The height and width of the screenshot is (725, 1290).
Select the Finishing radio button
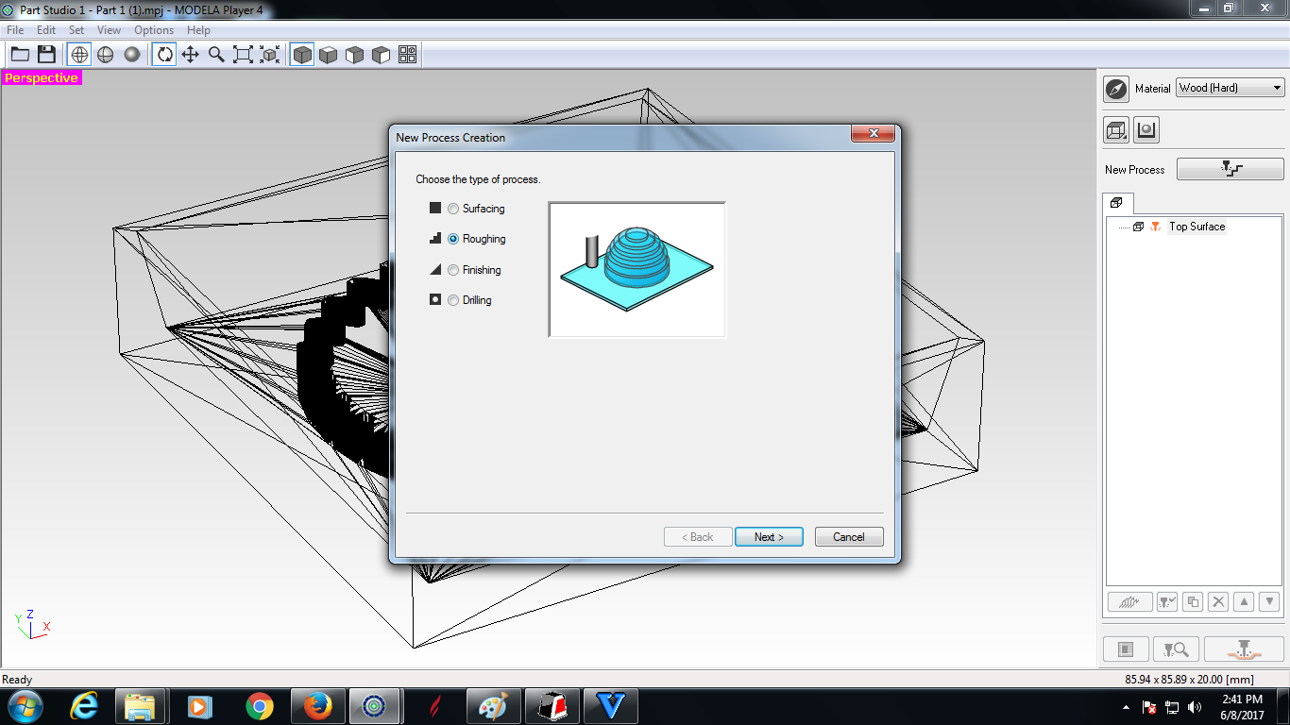(x=453, y=270)
